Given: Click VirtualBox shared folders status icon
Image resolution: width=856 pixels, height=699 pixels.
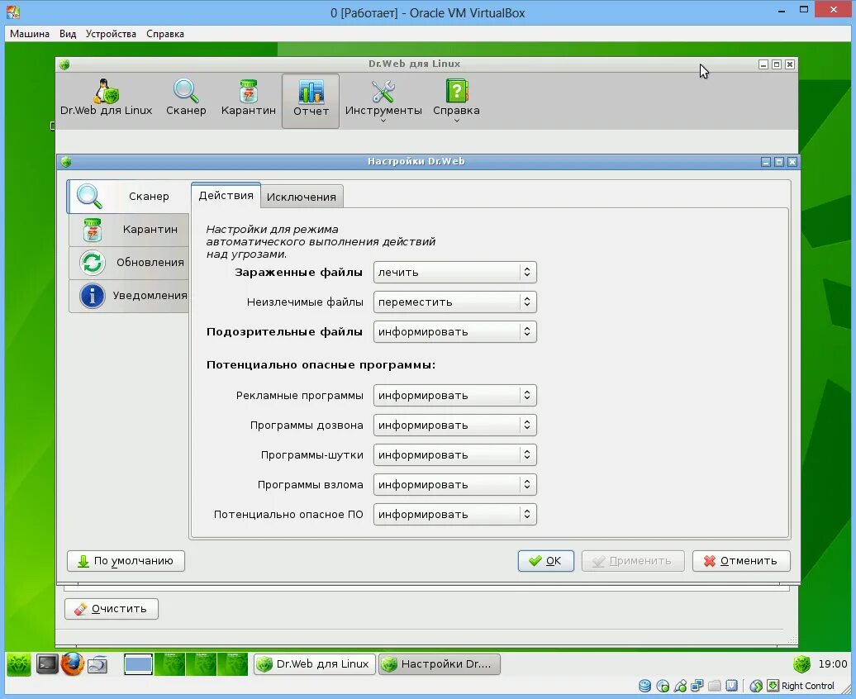Looking at the screenshot, I should click(x=715, y=686).
